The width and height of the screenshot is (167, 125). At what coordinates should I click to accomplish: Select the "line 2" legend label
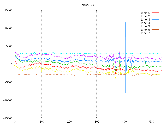tap(145, 16)
